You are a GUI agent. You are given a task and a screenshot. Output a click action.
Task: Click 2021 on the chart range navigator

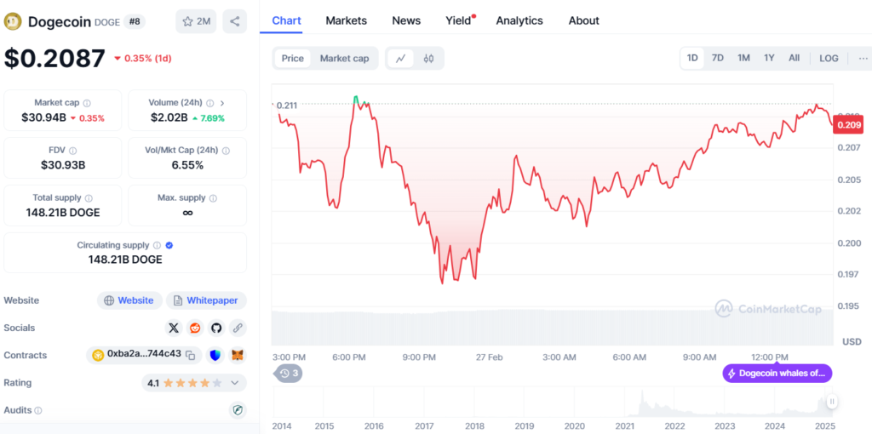pos(624,425)
